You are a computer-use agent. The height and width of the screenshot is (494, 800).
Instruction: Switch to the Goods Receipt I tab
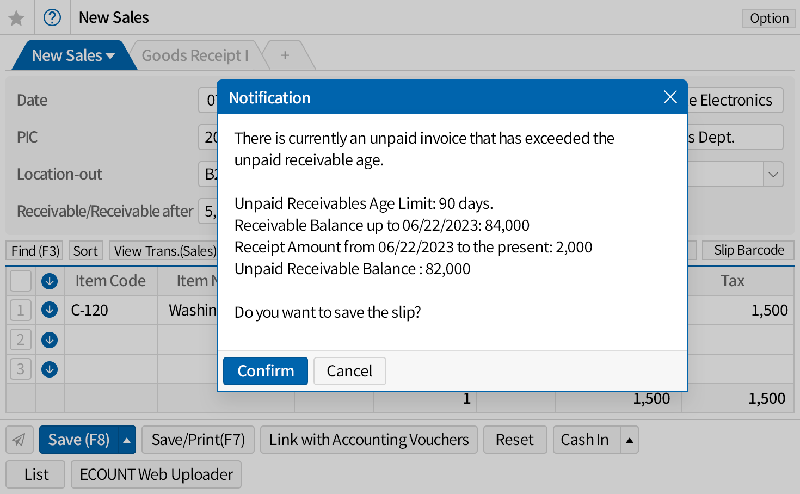coord(195,55)
